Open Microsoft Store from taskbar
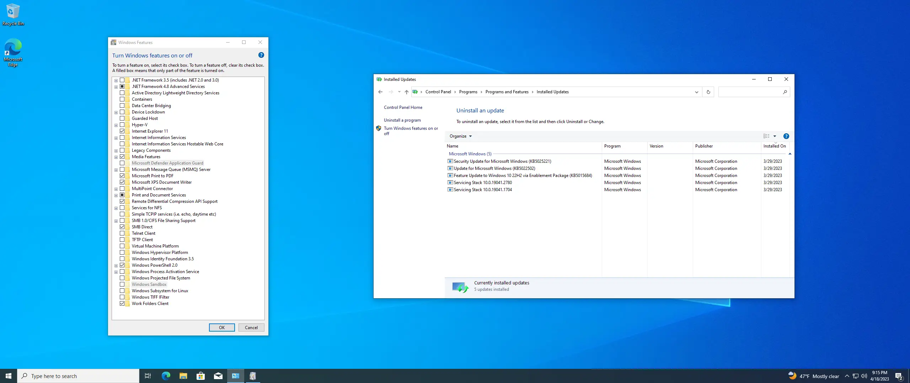Screen dimensions: 910x383 (x=200, y=376)
